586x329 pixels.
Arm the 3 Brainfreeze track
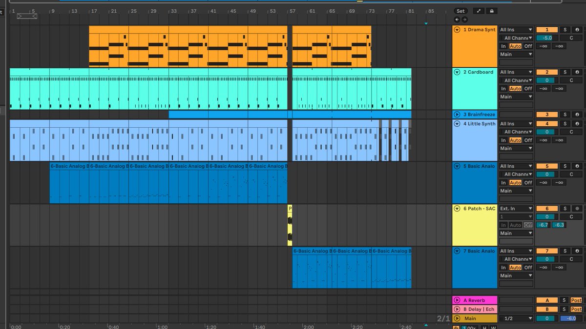[x=578, y=115]
